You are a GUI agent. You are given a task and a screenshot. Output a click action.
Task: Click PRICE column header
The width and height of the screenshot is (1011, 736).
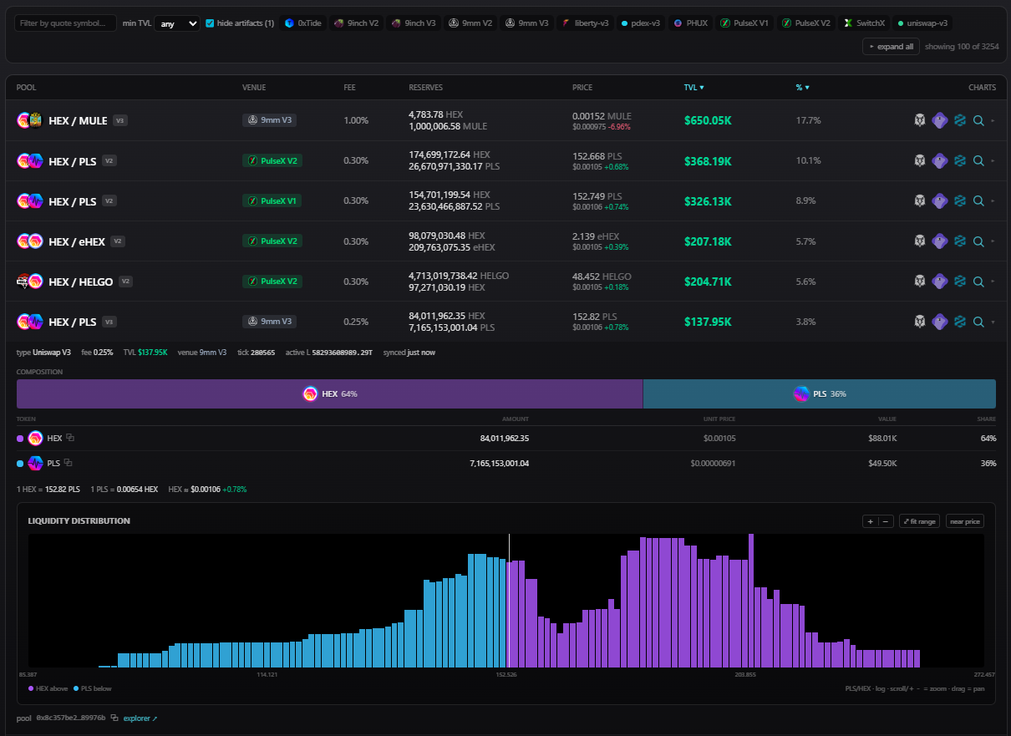tap(582, 87)
